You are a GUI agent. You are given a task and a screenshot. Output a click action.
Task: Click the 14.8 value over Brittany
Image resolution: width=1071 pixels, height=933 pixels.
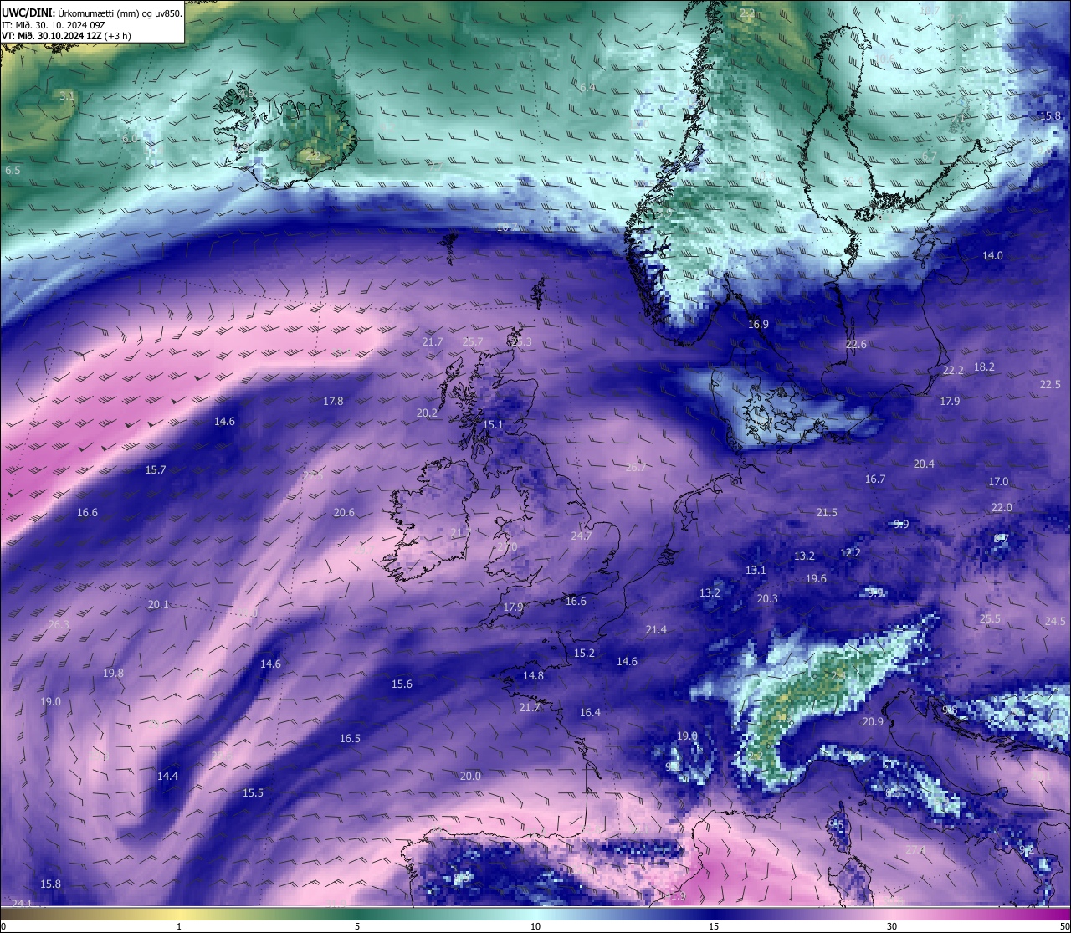(533, 675)
